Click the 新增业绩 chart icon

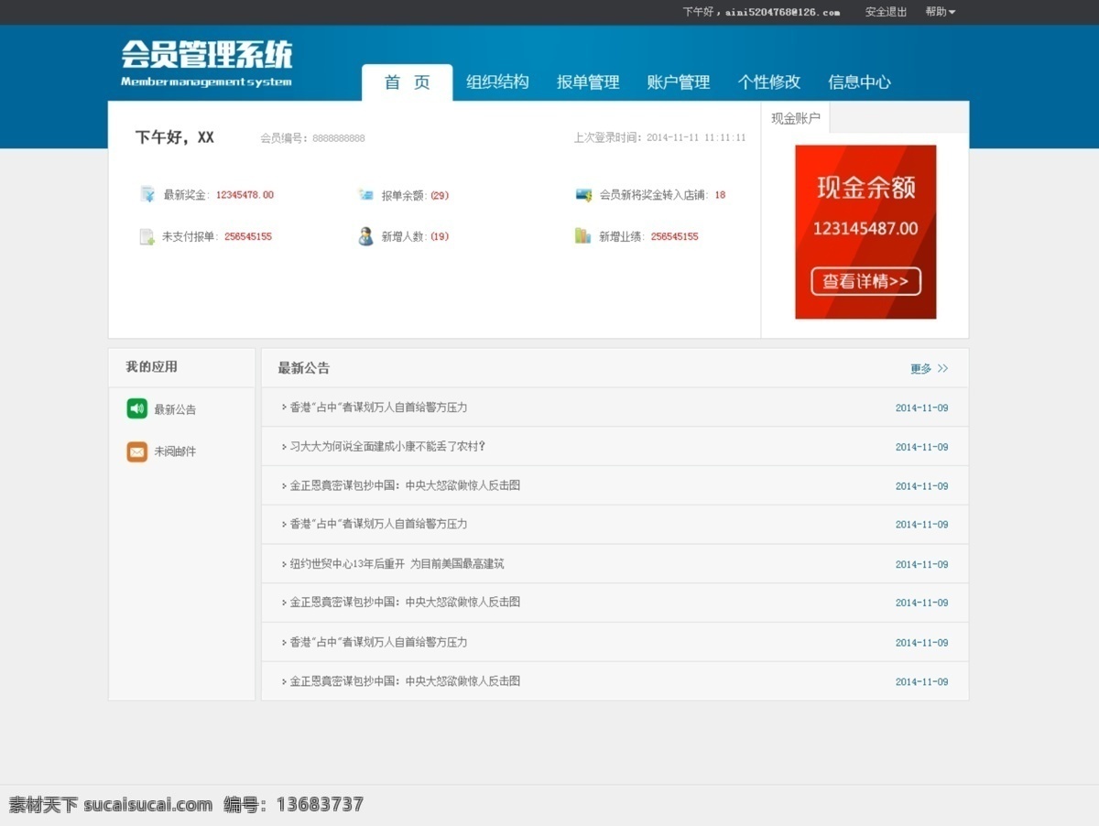(582, 236)
